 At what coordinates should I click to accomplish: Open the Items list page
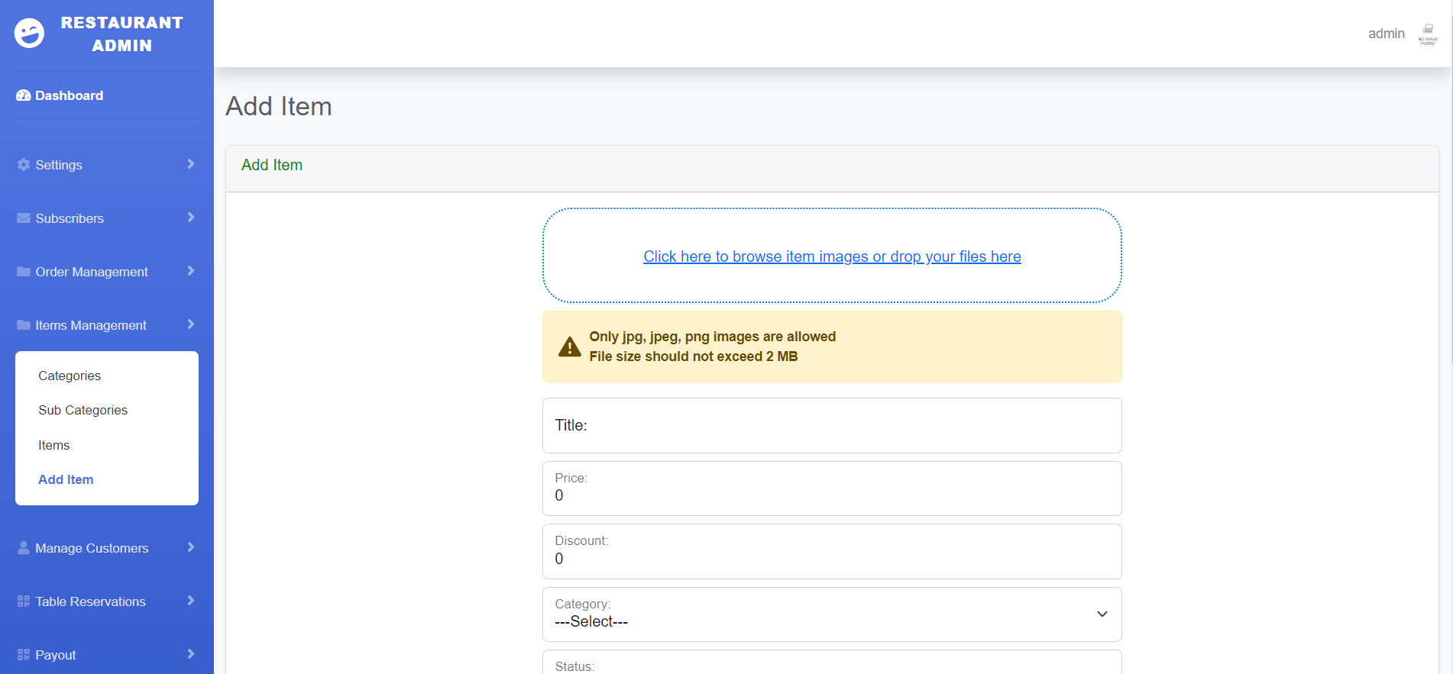53,445
